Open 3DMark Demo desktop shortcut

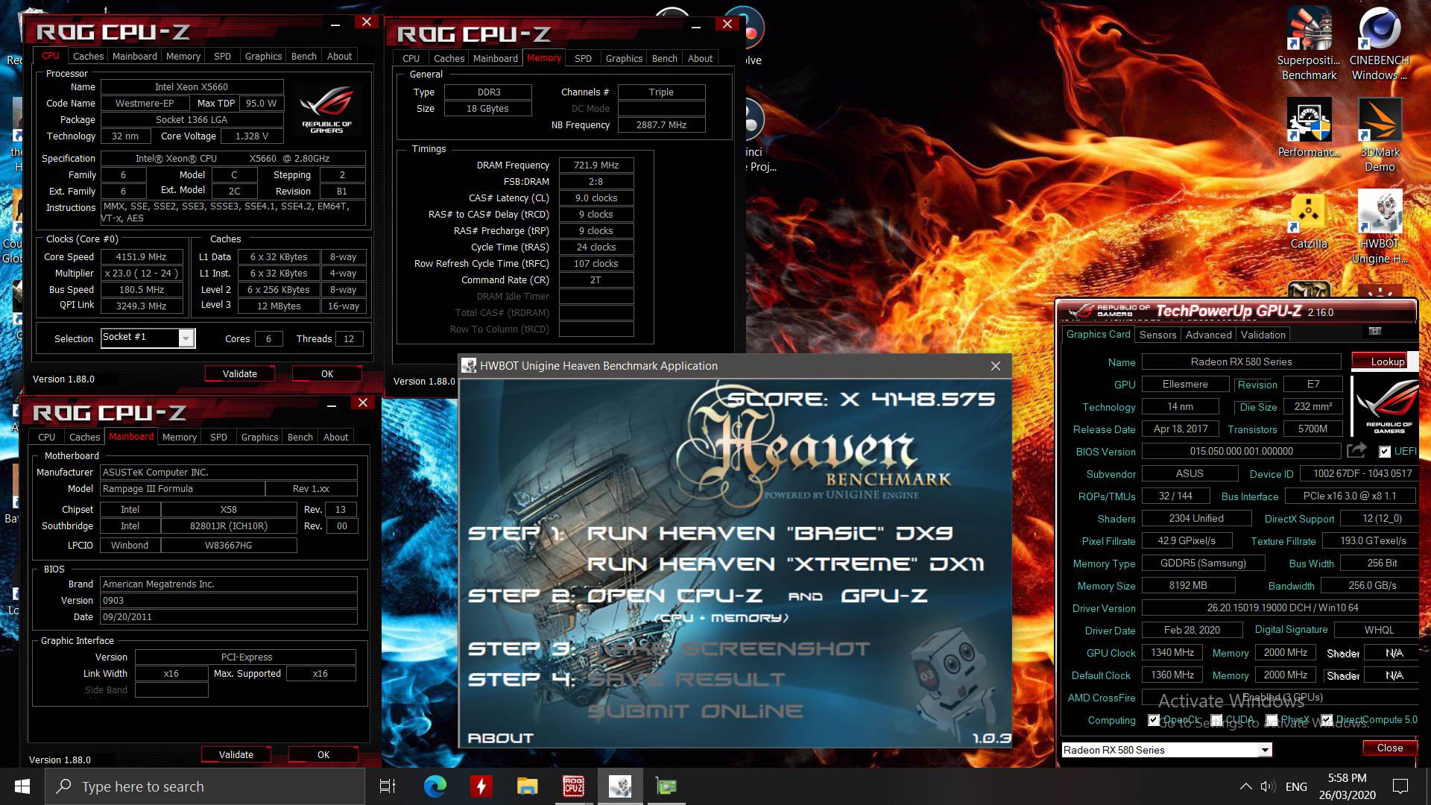(1380, 136)
